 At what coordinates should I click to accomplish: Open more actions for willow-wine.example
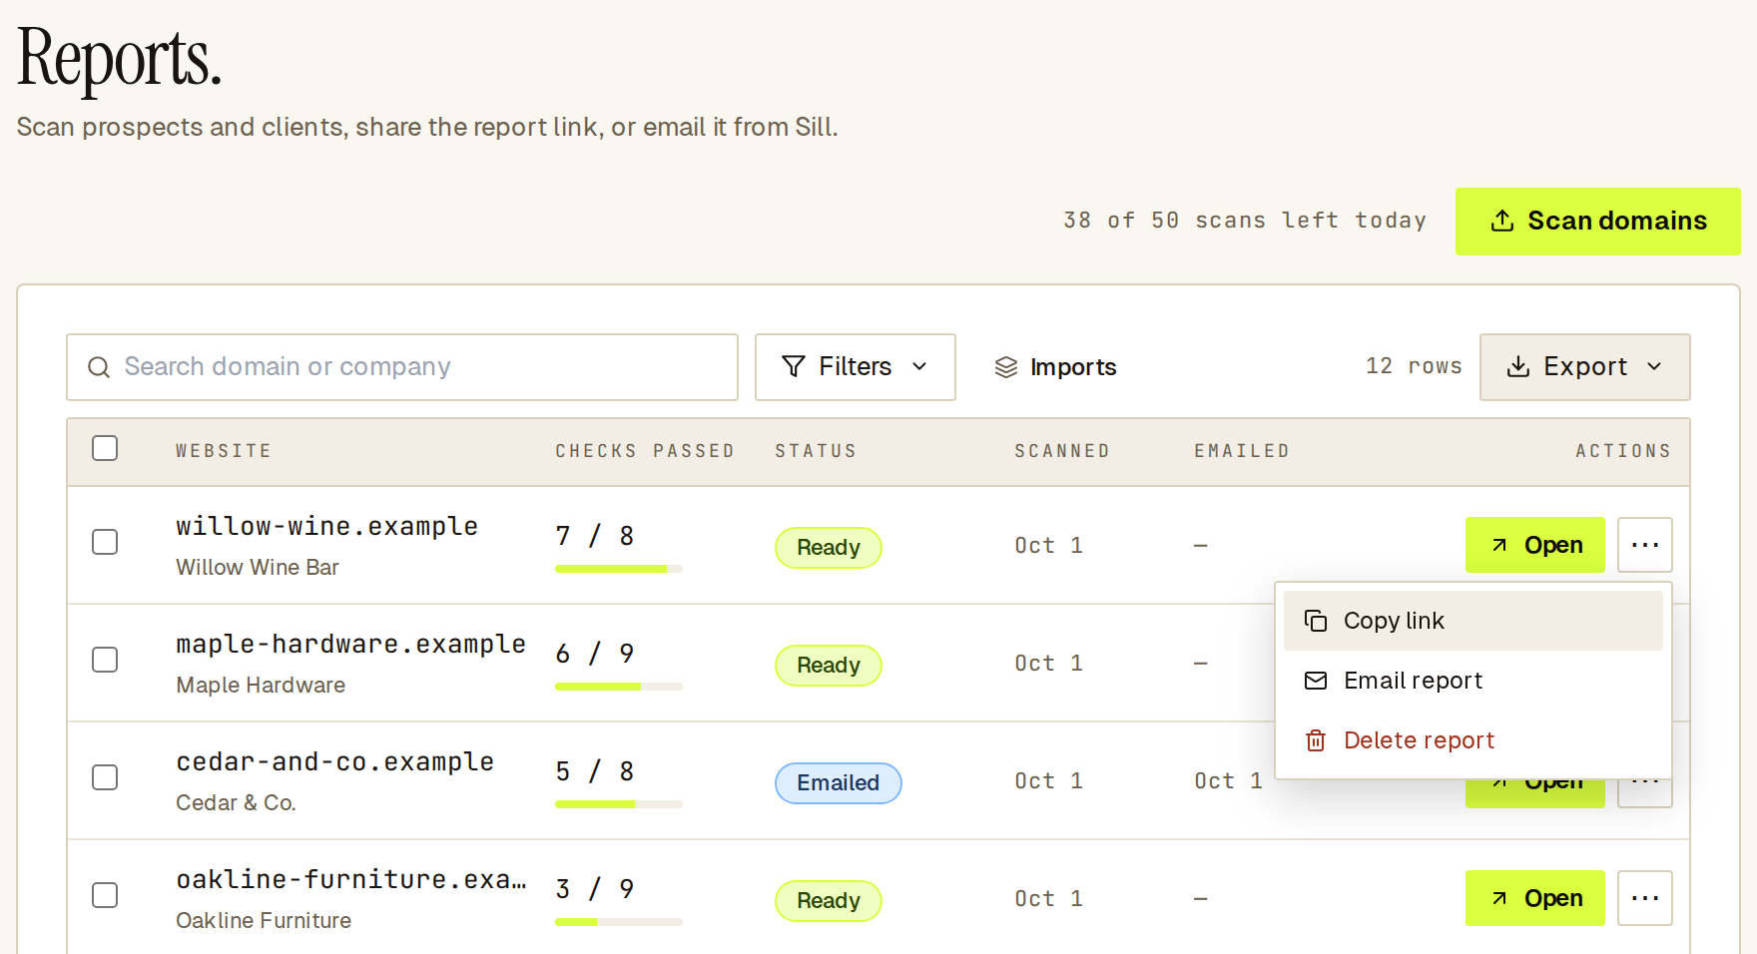pyautogui.click(x=1645, y=545)
